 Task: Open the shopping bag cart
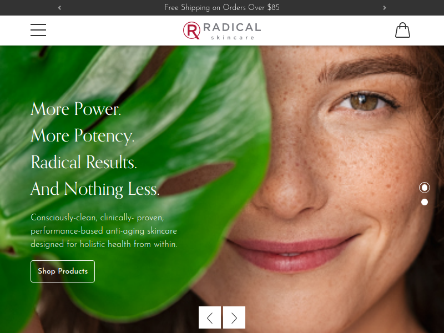402,30
